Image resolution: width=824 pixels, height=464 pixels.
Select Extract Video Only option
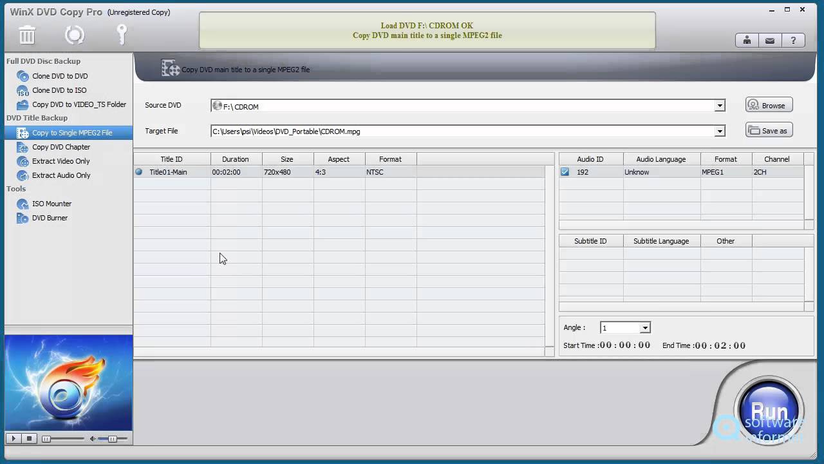pos(61,161)
